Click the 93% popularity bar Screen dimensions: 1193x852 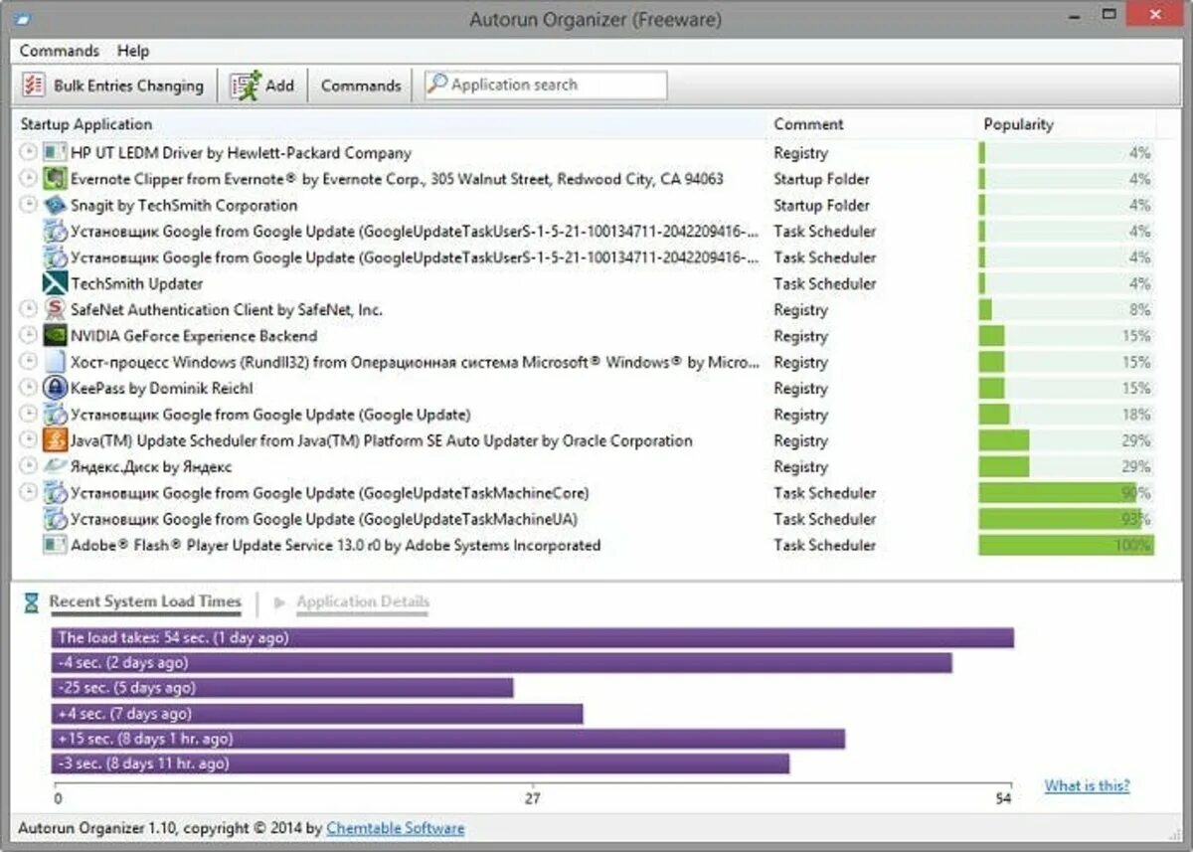(x=1060, y=519)
